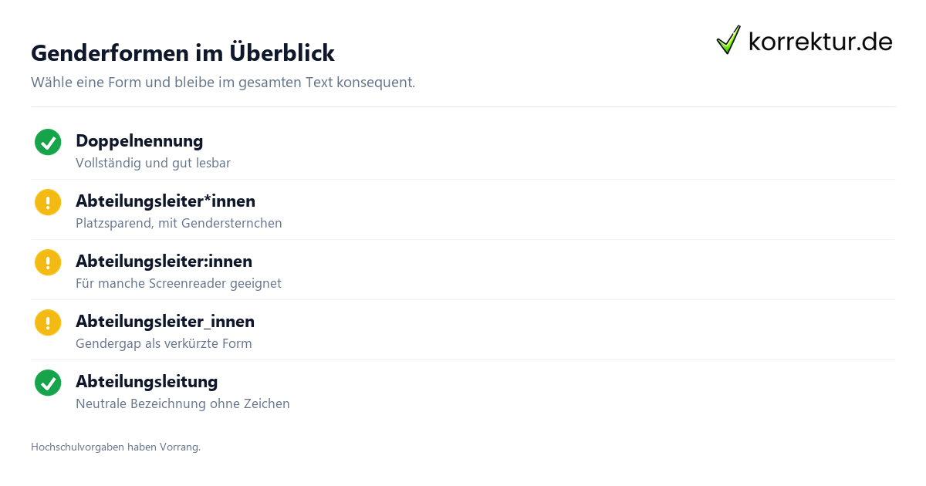926x486 pixels.
Task: Select the Abteilungsleitung heading
Action: pos(147,382)
